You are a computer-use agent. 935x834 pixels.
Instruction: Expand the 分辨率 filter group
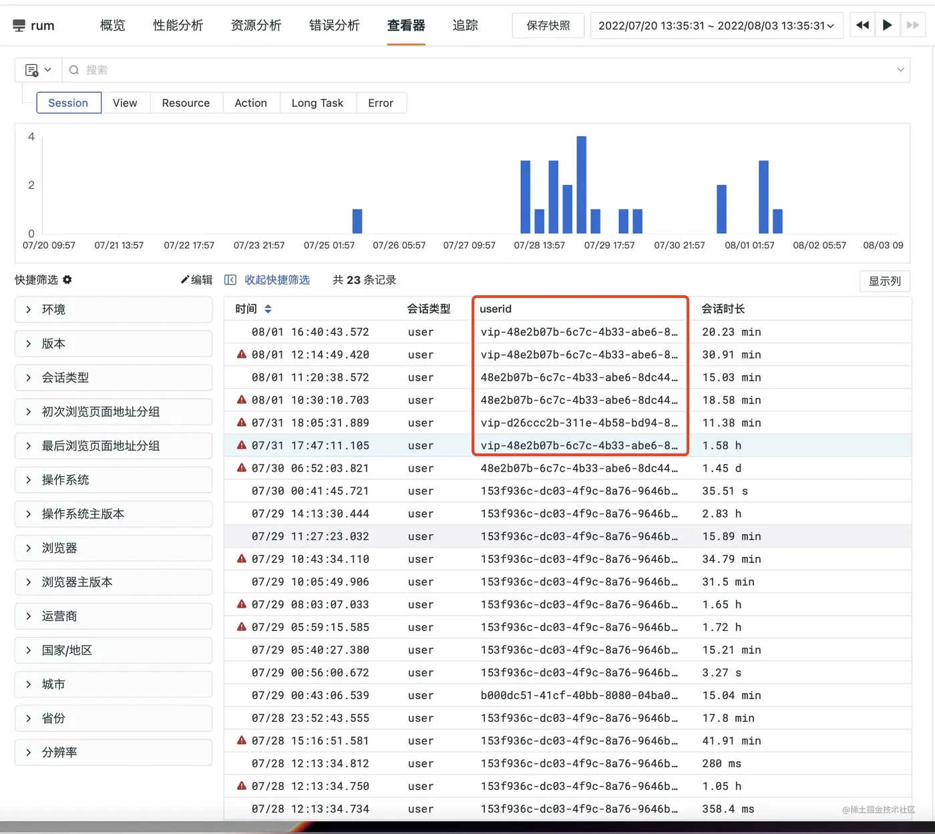coord(114,752)
